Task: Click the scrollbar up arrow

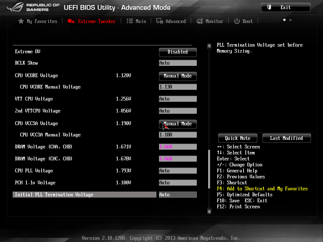Action: (209, 46)
